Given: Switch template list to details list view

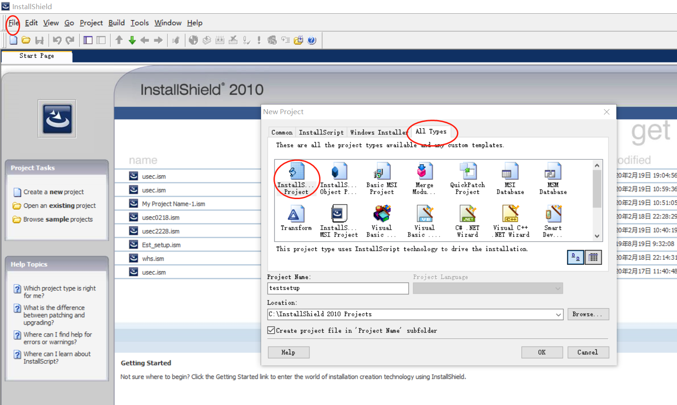Looking at the screenshot, I should click(593, 258).
